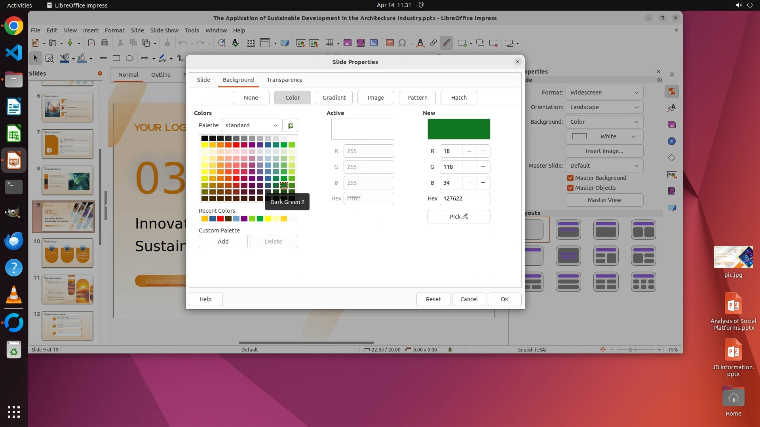Image resolution: width=760 pixels, height=427 pixels.
Task: Open the Slide Show menu
Action: click(x=164, y=30)
